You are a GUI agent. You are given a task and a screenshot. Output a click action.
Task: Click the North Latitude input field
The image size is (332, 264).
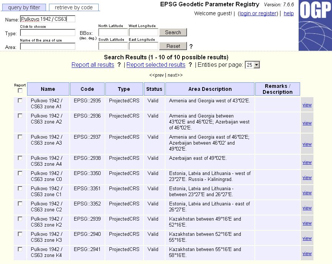(x=113, y=33)
